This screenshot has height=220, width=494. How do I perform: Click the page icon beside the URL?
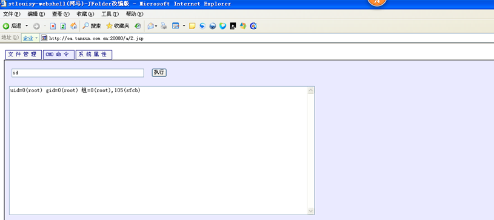44,38
